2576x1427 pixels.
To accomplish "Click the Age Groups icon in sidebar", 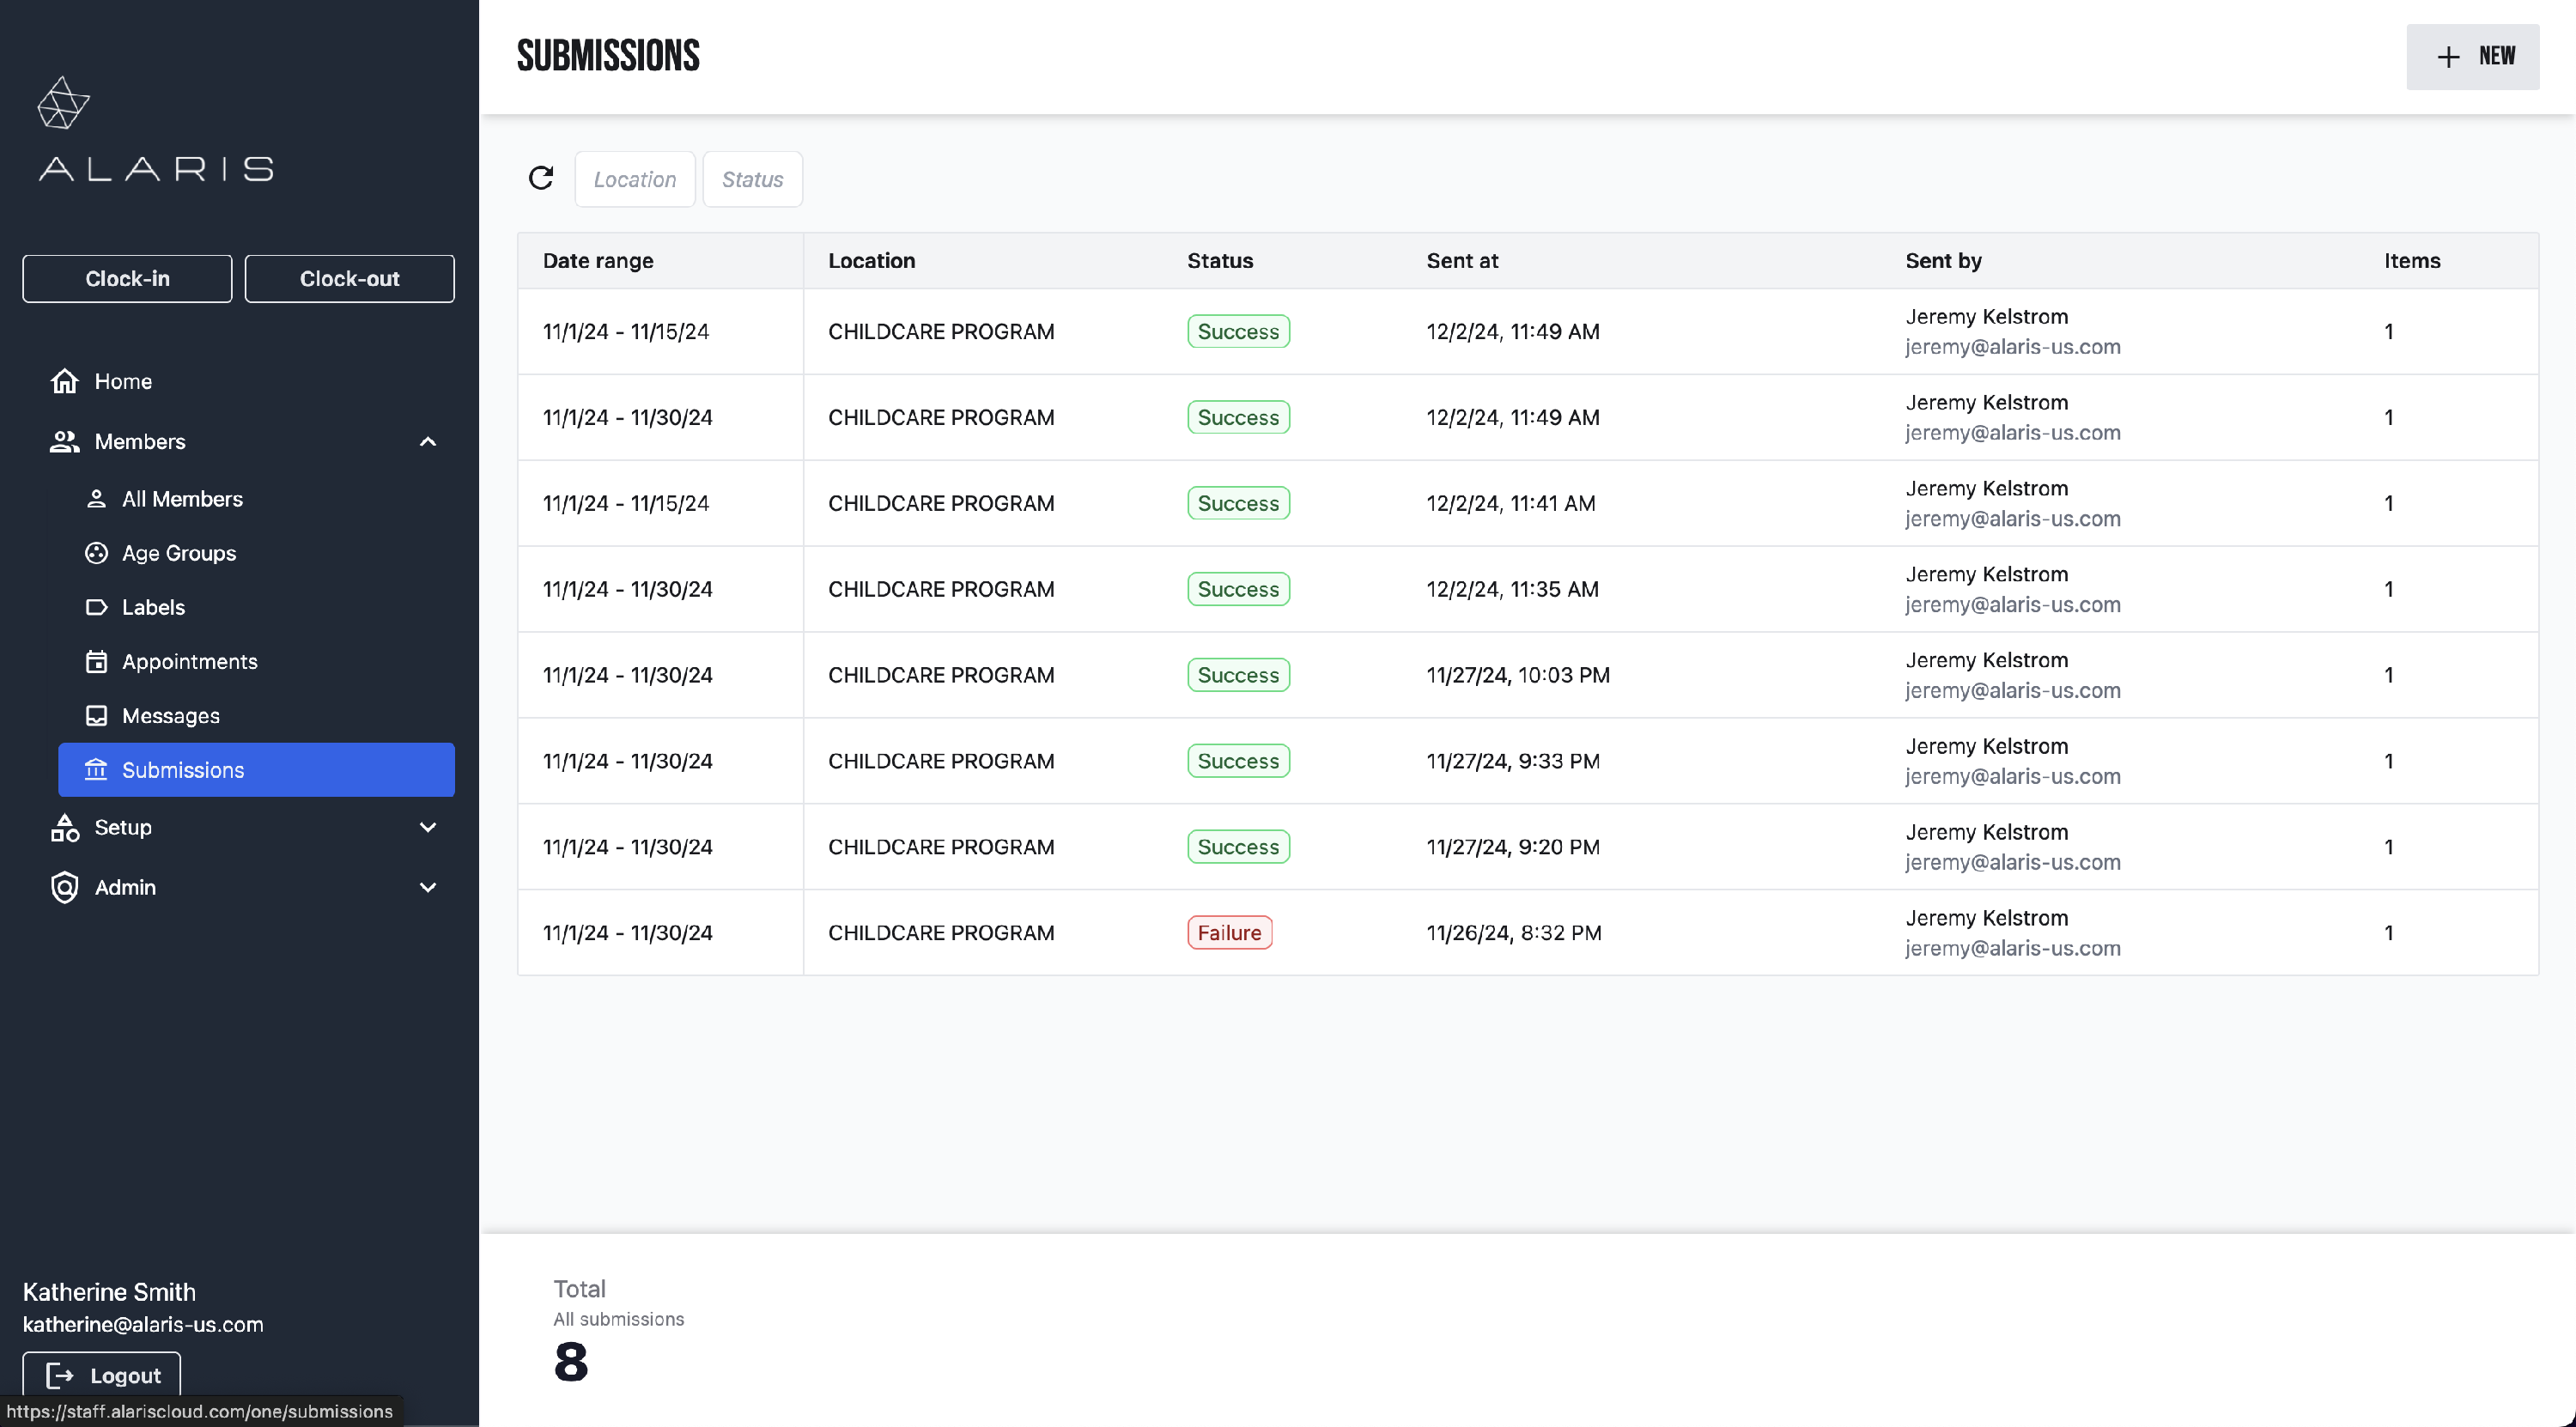I will point(96,553).
